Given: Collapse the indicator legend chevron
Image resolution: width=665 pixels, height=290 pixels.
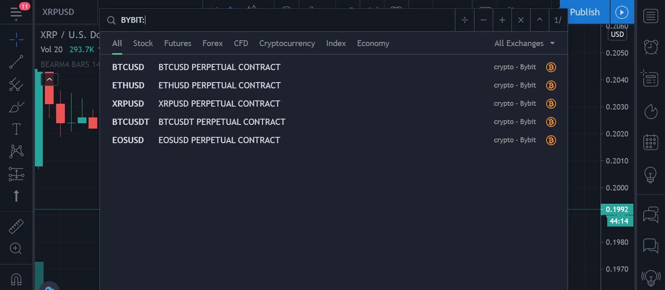Looking at the screenshot, I should tap(49, 79).
